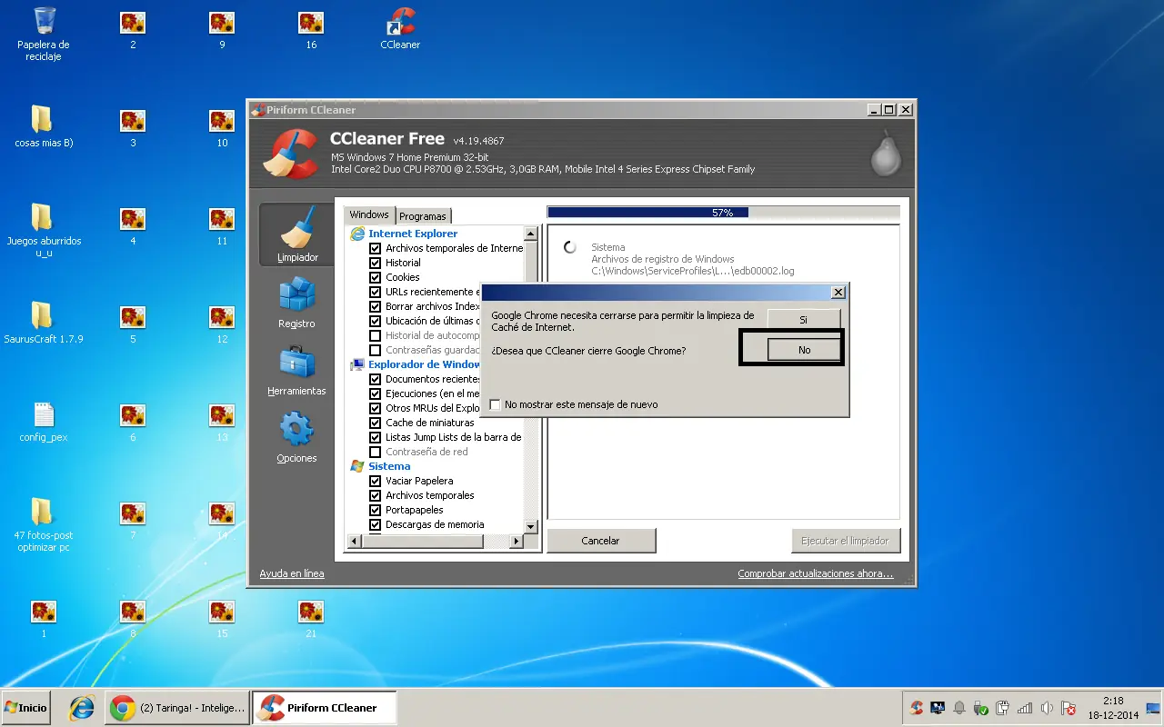Click the 'Ejecutar el limpiador' button
The image size is (1164, 727).
click(846, 541)
